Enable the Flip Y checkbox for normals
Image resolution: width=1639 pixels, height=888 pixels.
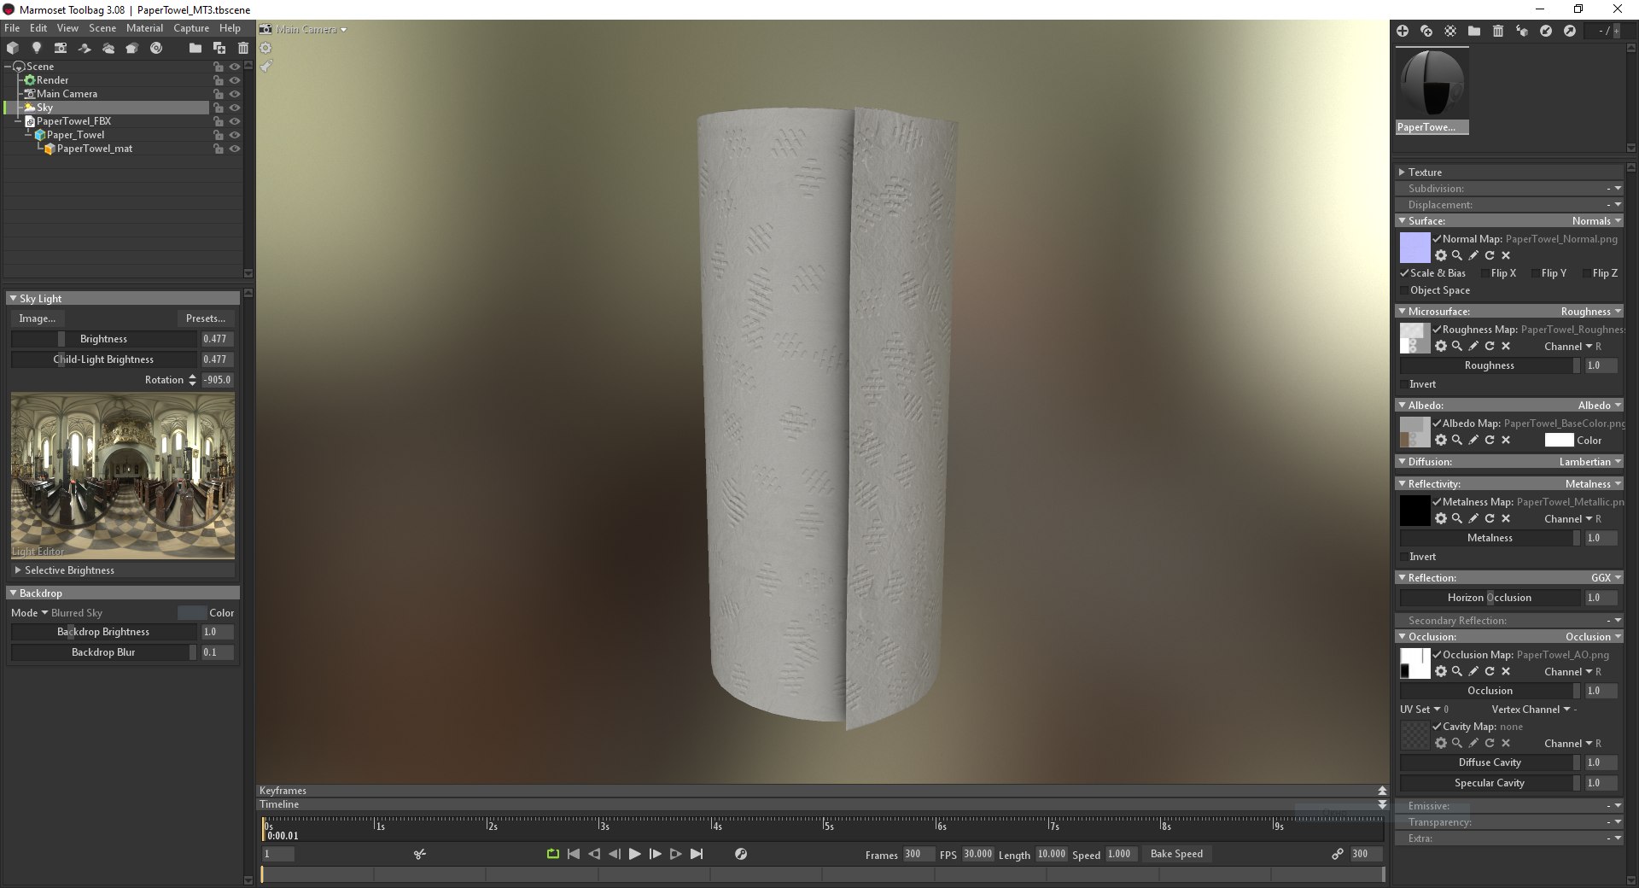[1536, 273]
